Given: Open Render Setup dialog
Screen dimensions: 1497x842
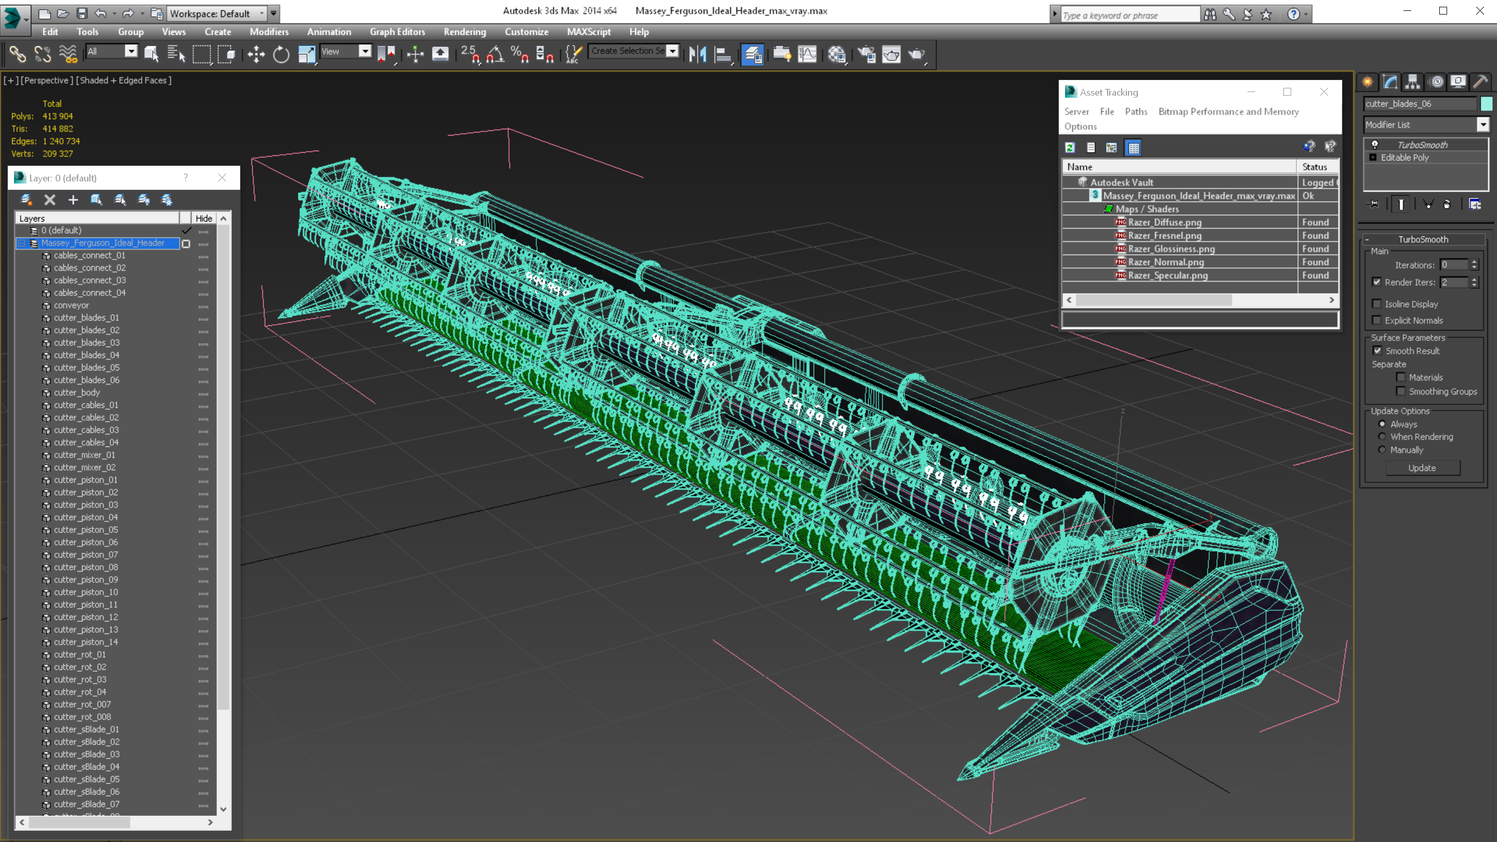Looking at the screenshot, I should [866, 54].
